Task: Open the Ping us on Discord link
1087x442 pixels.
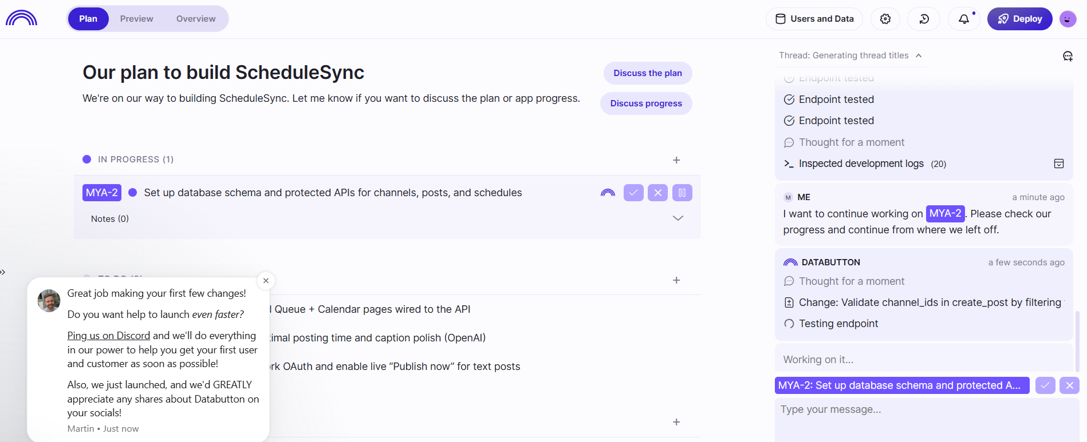Action: pos(109,336)
